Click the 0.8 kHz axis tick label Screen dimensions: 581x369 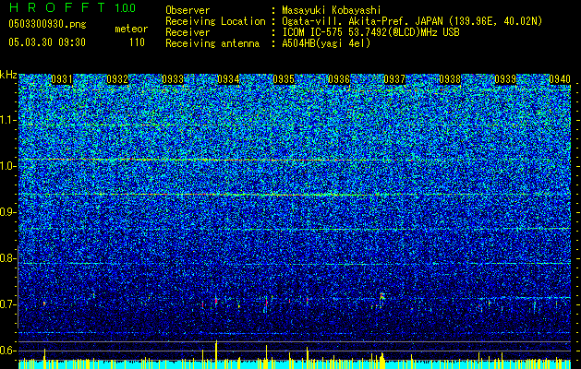7,258
